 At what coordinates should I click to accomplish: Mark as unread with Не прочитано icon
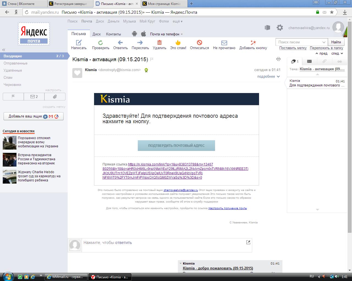(x=224, y=43)
